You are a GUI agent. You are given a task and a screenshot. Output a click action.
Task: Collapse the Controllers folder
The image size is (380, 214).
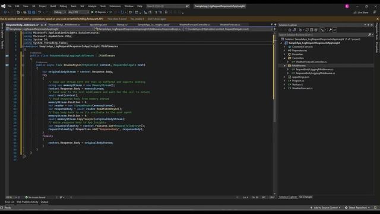tap(284, 58)
